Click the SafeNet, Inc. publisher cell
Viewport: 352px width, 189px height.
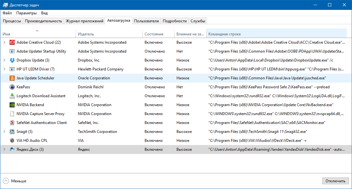(88, 123)
